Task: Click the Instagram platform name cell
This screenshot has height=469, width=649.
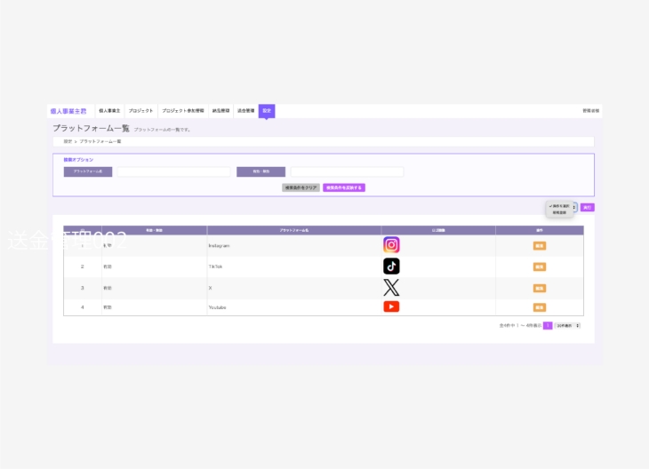Action: point(294,246)
